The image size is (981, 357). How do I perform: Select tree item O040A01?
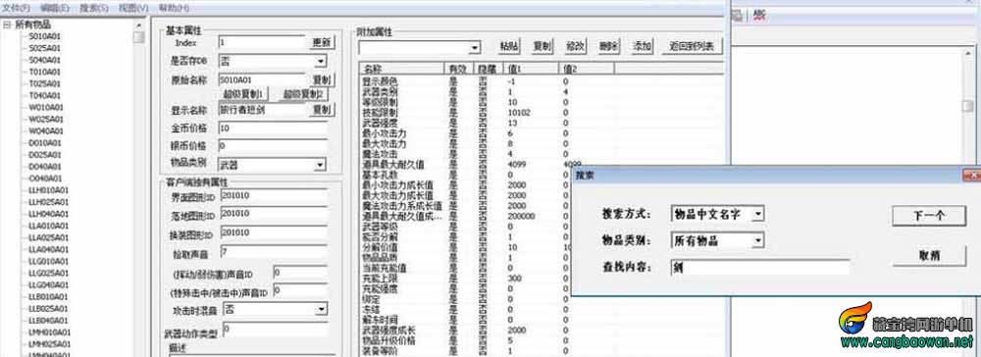pos(44,178)
